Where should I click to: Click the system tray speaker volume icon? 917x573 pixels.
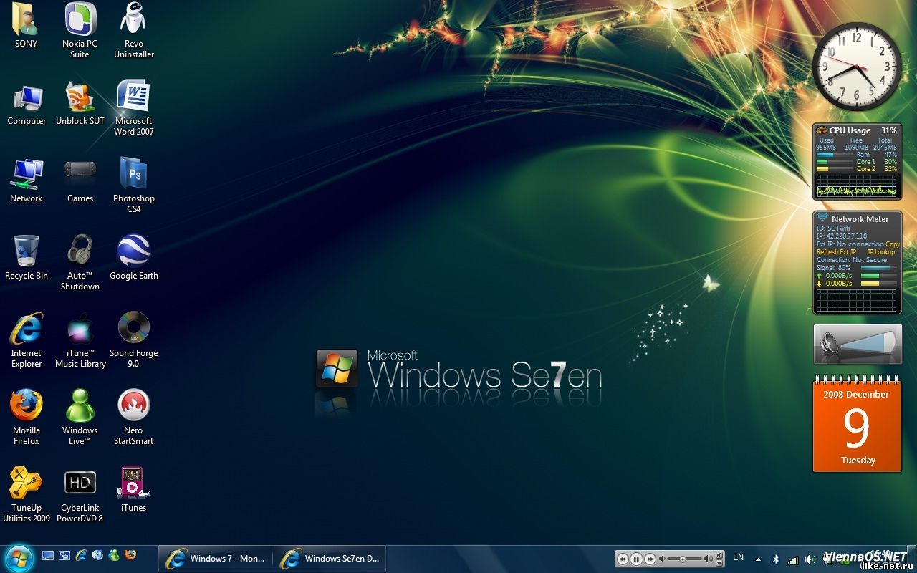coord(810,559)
